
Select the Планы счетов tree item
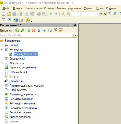coord(18,90)
